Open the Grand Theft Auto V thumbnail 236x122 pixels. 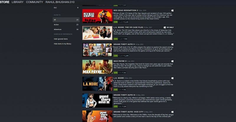click(x=97, y=50)
